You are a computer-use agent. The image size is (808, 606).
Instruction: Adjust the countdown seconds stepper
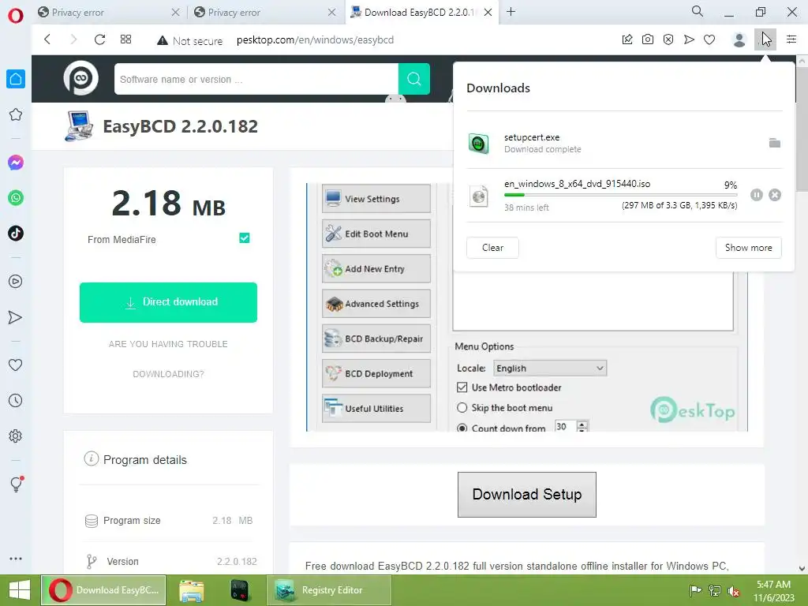(x=582, y=426)
